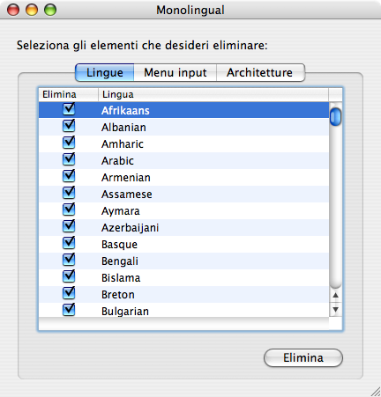Uncheck the Azerbaijani checkbox
Screen dimensions: 381x397
[x=69, y=227]
